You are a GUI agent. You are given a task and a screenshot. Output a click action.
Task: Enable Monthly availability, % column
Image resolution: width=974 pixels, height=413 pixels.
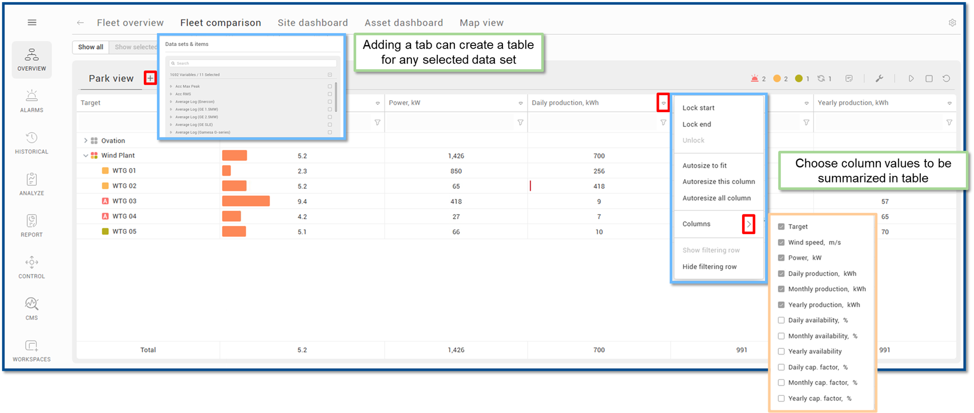781,336
